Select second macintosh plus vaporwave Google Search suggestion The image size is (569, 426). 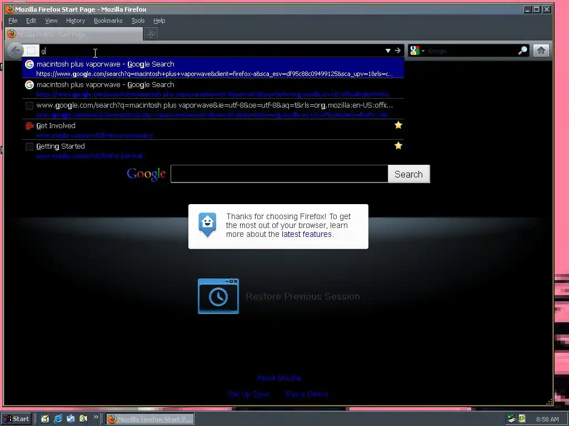point(213,88)
